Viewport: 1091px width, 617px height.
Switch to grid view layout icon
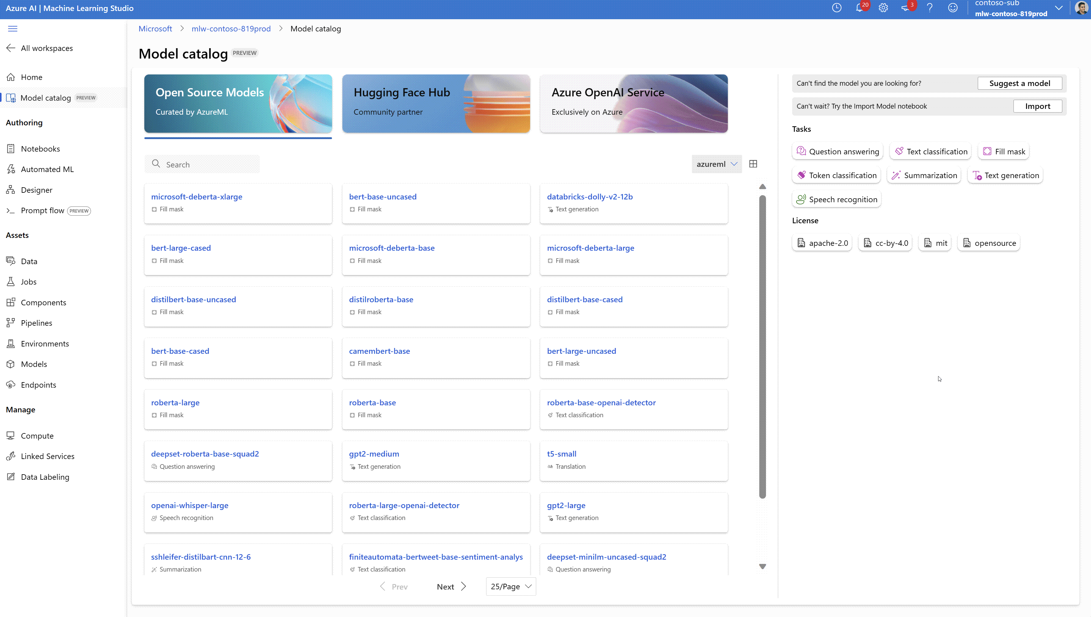click(753, 164)
